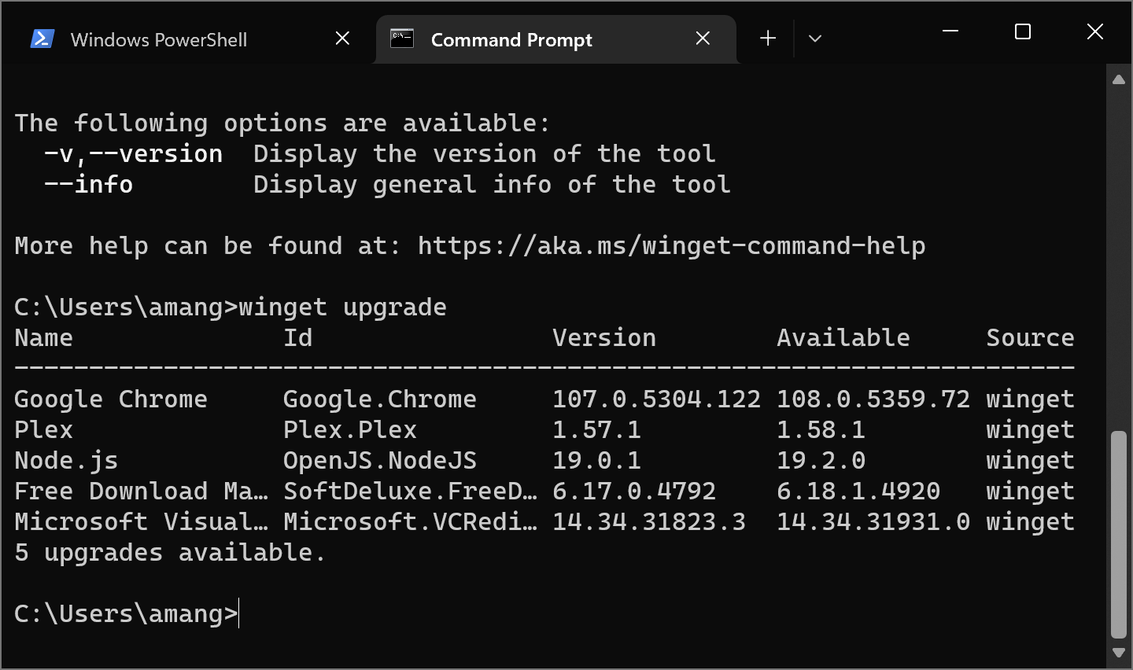Screen dimensions: 1133x670
Task: Click the scrollbar up arrow
Action: (1118, 79)
